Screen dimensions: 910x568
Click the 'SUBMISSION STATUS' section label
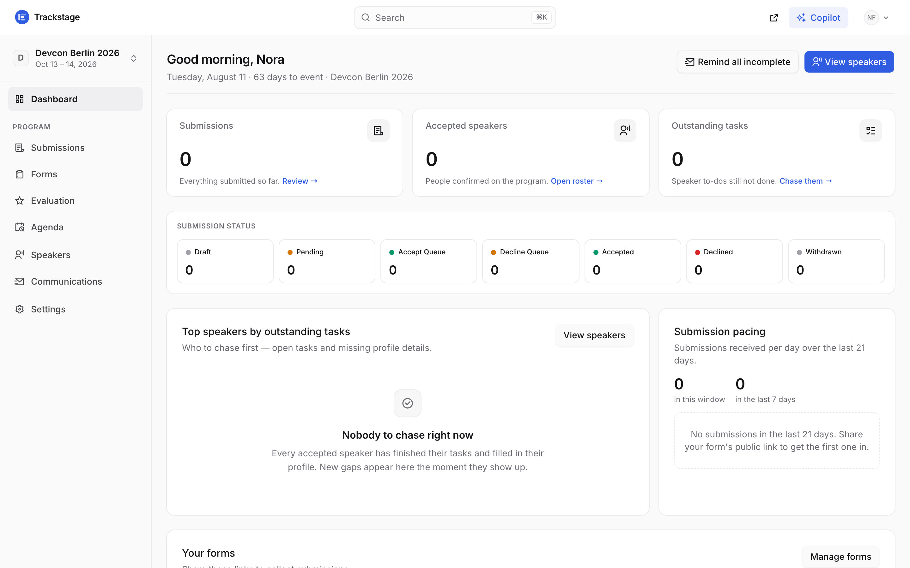(x=216, y=226)
